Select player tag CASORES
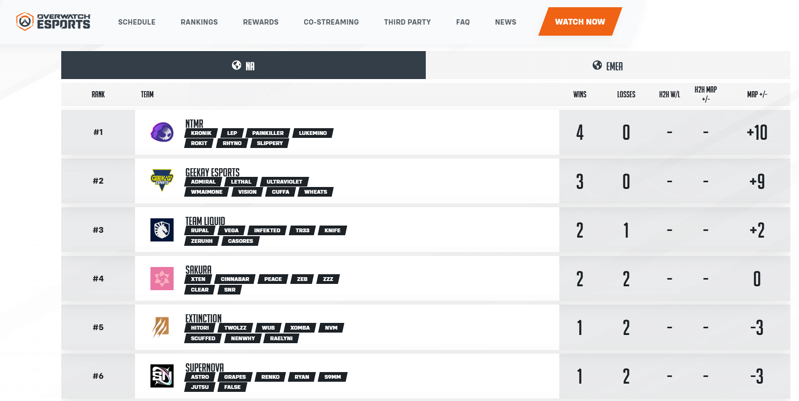Screen dimensions: 799x401 pos(241,241)
